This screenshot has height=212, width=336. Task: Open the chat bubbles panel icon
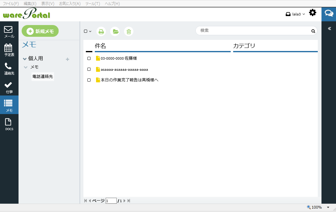pyautogui.click(x=329, y=14)
